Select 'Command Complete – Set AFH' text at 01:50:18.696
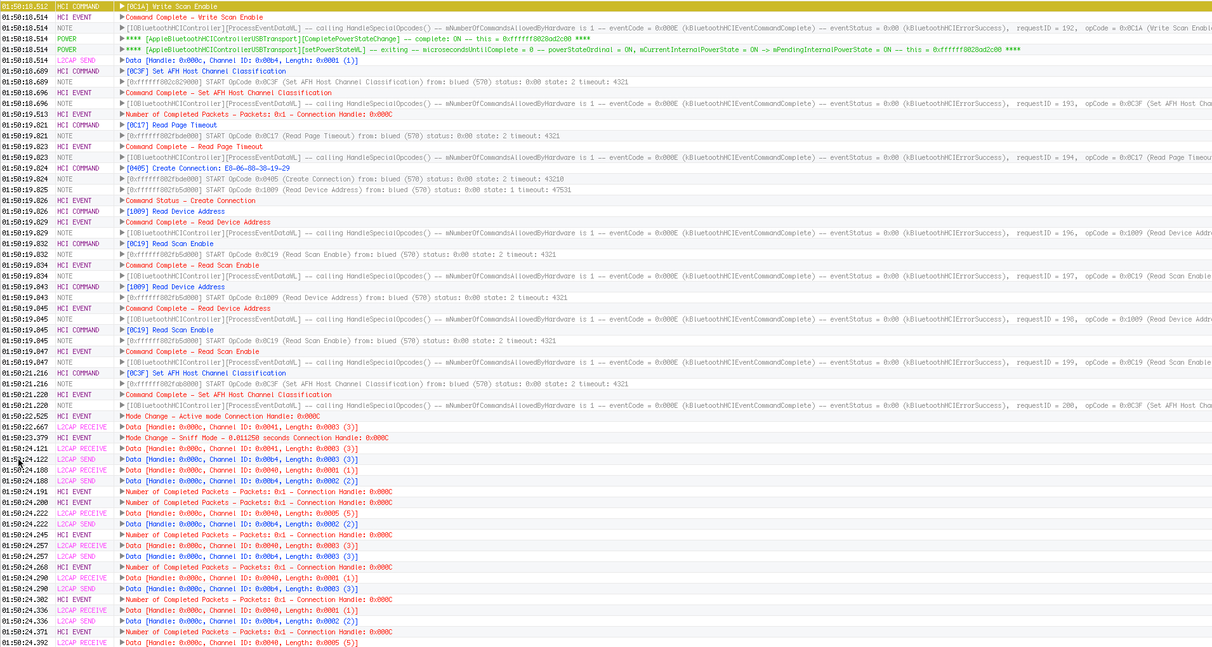The height and width of the screenshot is (647, 1212). click(228, 93)
